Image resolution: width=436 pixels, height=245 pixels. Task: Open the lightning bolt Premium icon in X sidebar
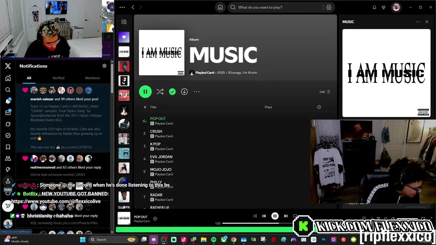8,169
